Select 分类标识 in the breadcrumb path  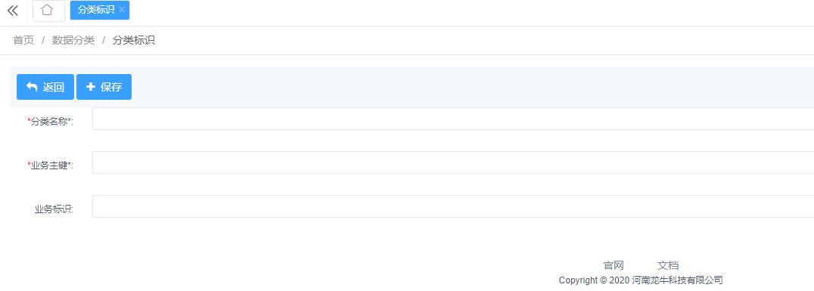(133, 41)
